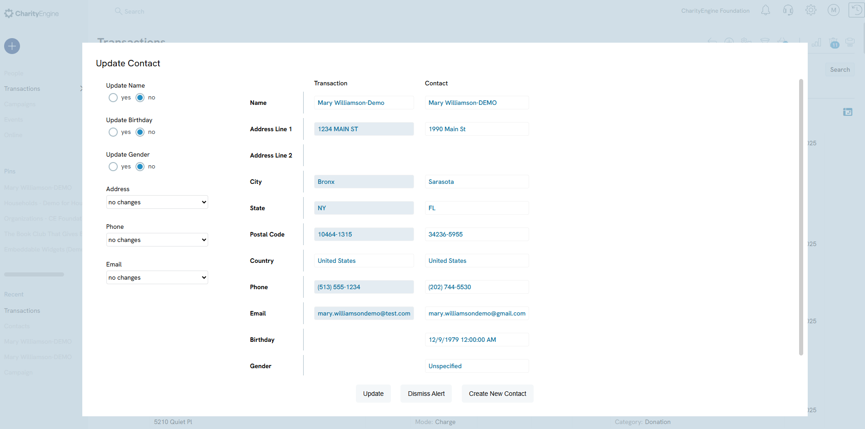Open the Address changes dropdown
The width and height of the screenshot is (865, 429).
157,202
